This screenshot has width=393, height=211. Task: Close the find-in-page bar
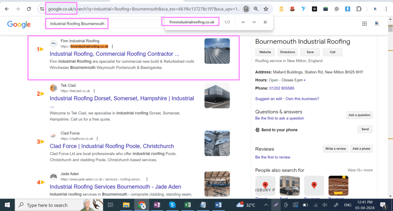(265, 22)
